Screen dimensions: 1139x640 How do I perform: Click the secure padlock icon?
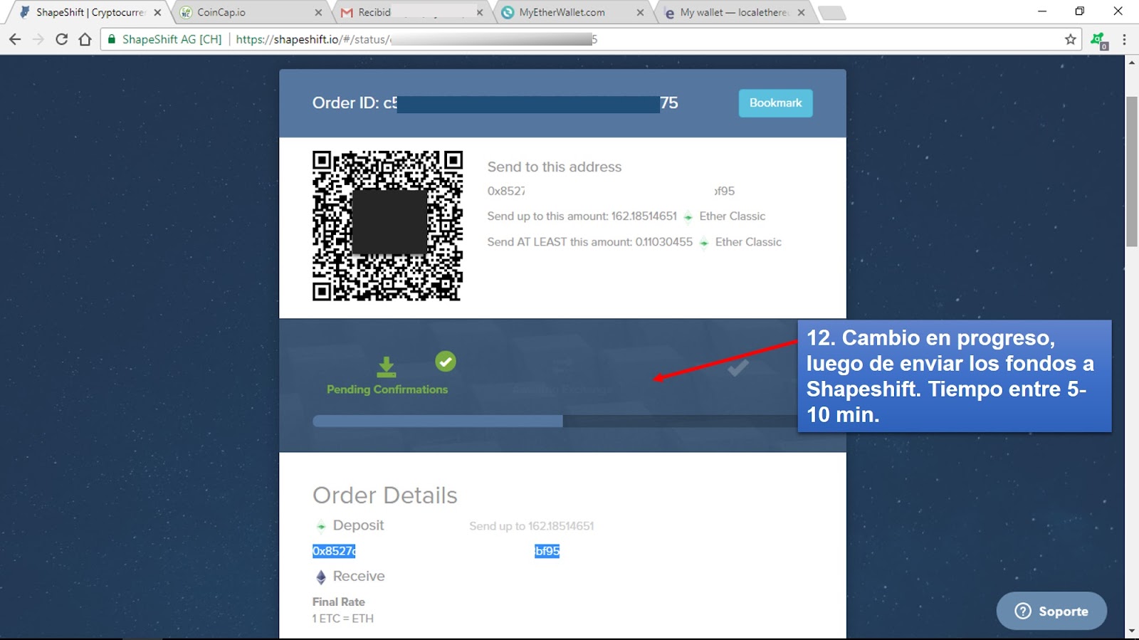(x=112, y=39)
